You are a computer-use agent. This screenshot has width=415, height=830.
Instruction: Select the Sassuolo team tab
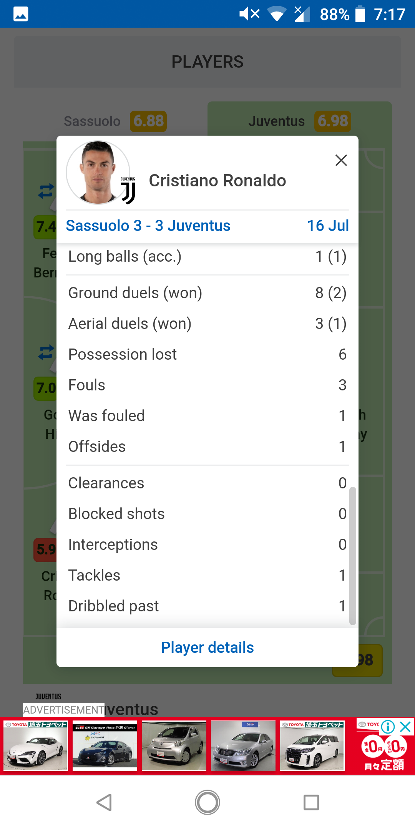[x=115, y=121]
